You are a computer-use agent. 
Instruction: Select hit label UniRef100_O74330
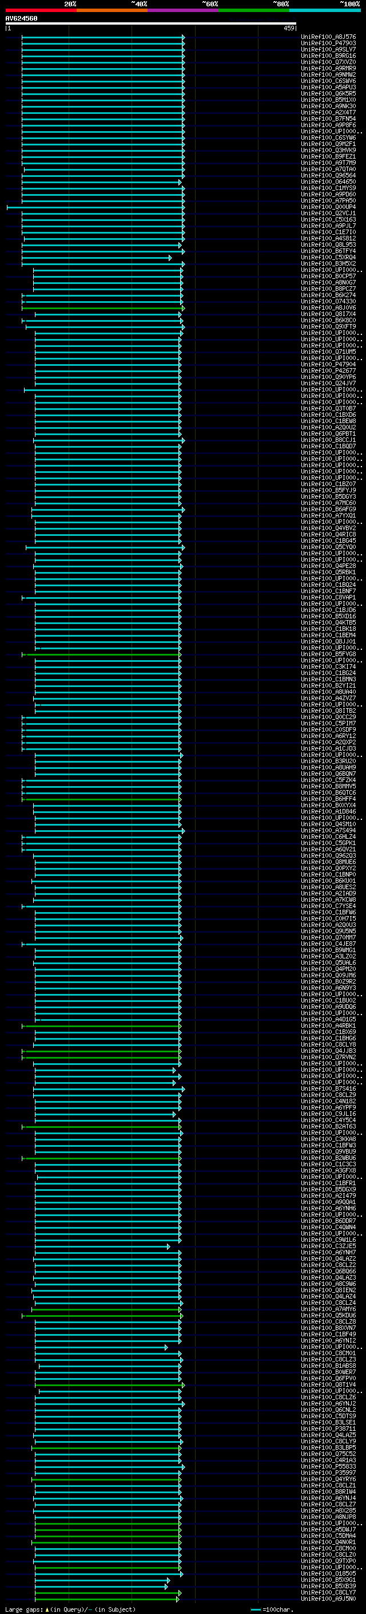click(328, 301)
